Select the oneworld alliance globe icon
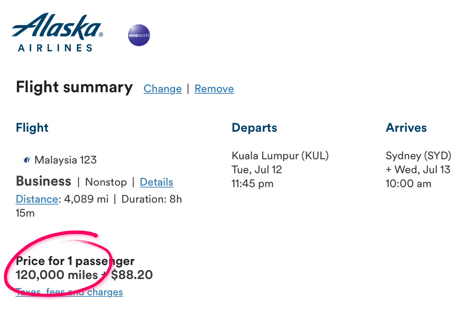Viewport: 466px width, 310px height. (139, 35)
